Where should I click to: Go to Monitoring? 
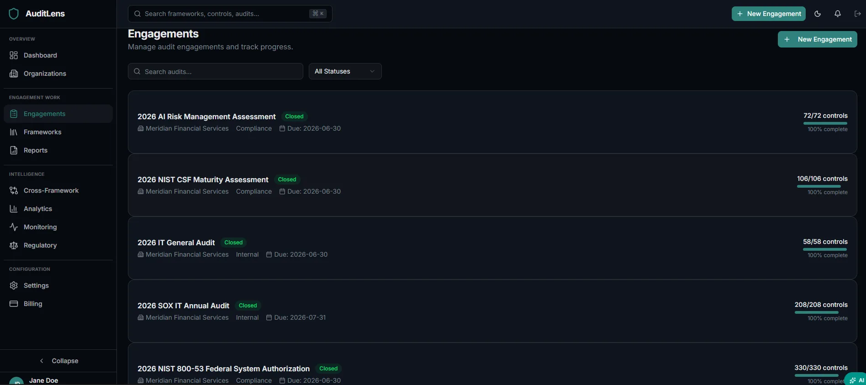pos(58,227)
